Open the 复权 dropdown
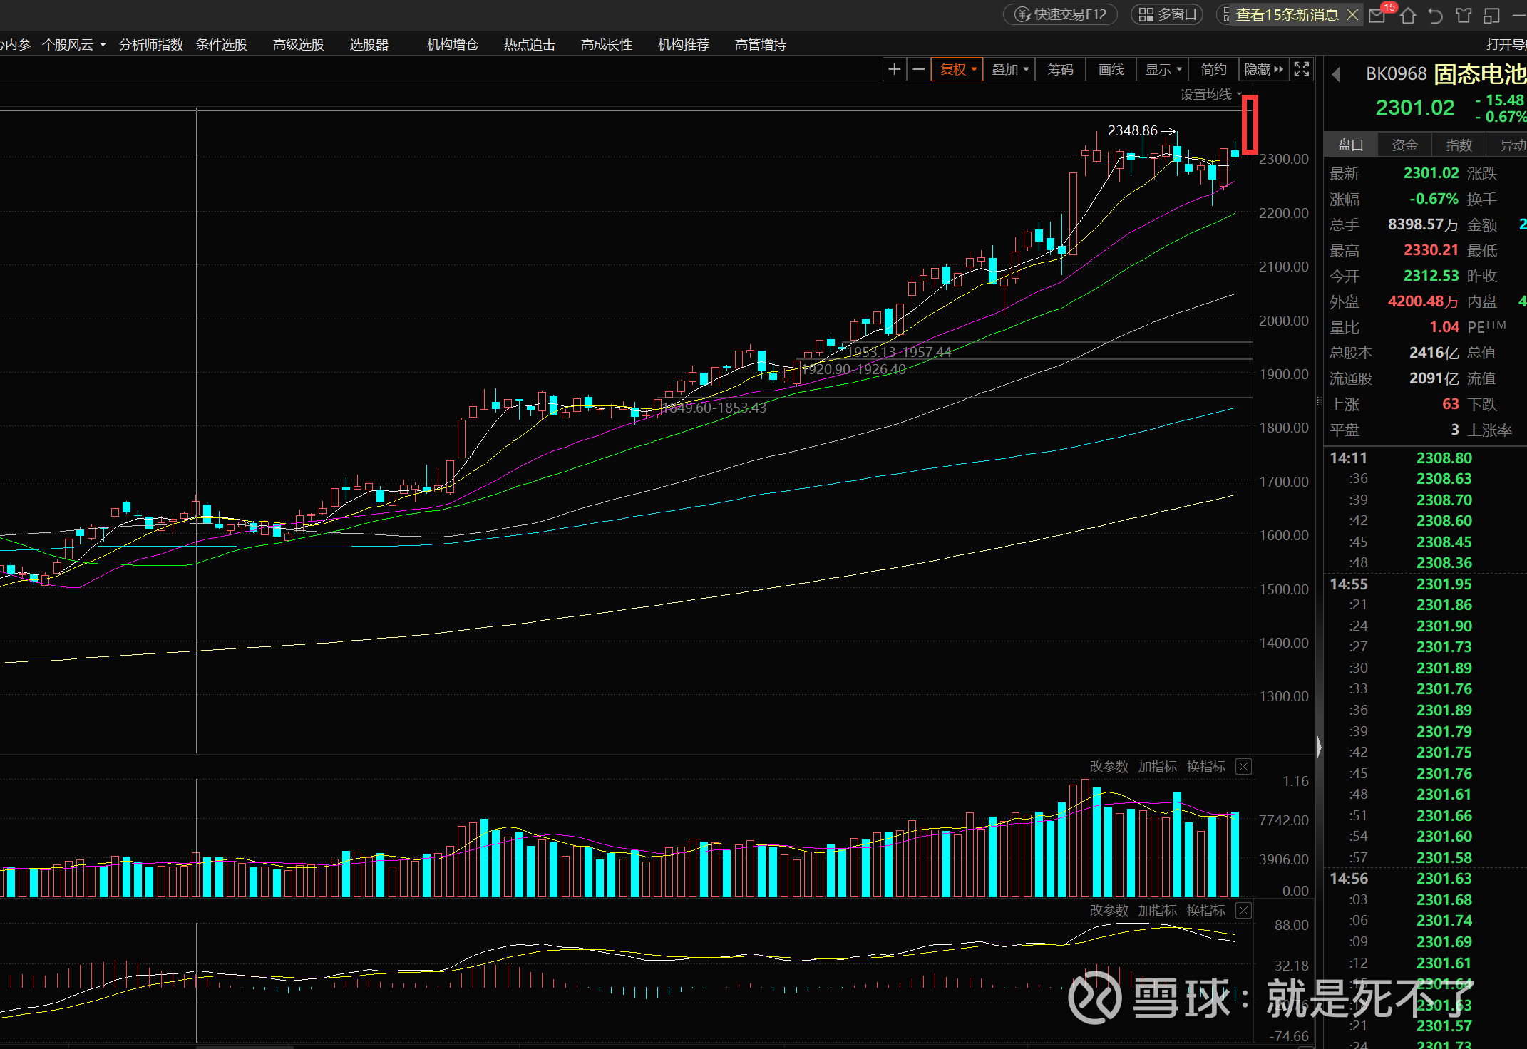 pyautogui.click(x=957, y=69)
